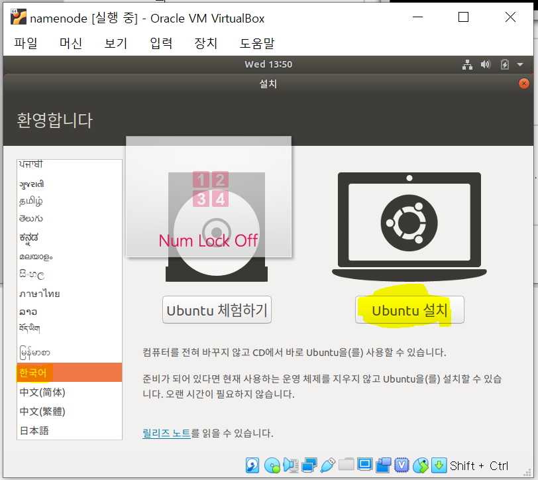Select 中文(简体) in the language list
This screenshot has width=538, height=480.
click(x=70, y=392)
